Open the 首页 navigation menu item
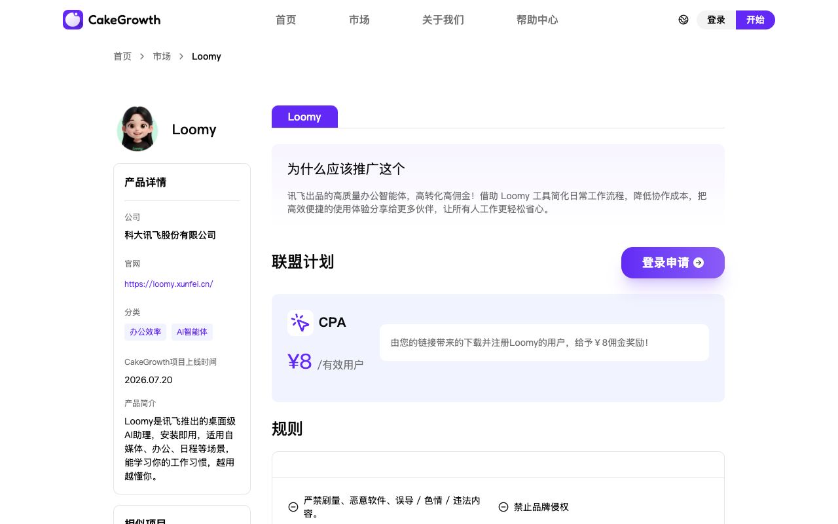Viewport: 838px width, 524px height. pos(285,20)
